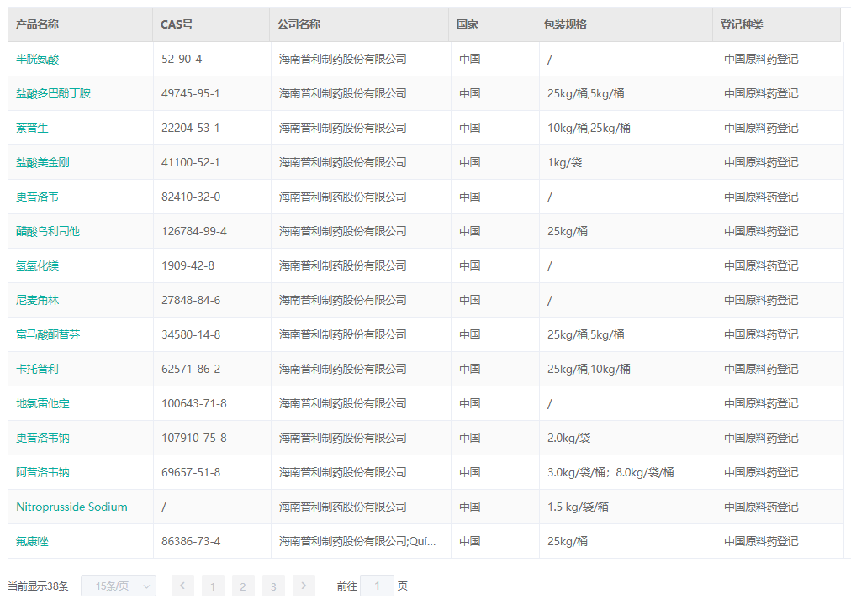Image resolution: width=851 pixels, height=599 pixels.
Task: Select CAS number 49745-95-1
Action: pyautogui.click(x=191, y=93)
